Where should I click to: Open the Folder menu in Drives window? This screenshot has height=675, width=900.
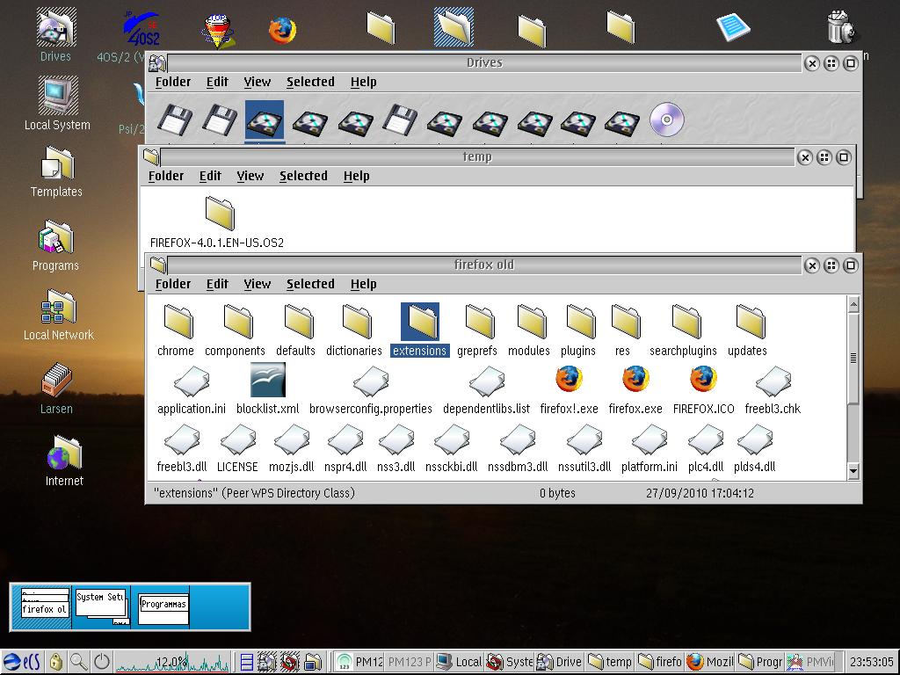point(173,82)
